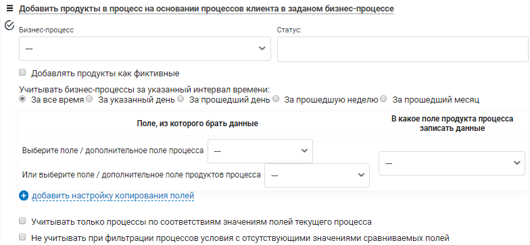The image size is (530, 245).
Task: Click in the Статус input field
Action: tap(403, 49)
